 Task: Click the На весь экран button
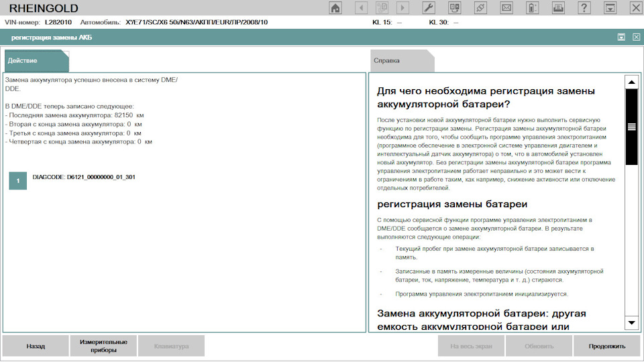(x=471, y=346)
